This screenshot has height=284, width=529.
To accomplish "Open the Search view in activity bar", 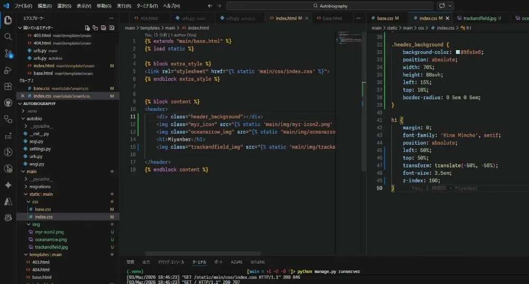I will point(8,36).
